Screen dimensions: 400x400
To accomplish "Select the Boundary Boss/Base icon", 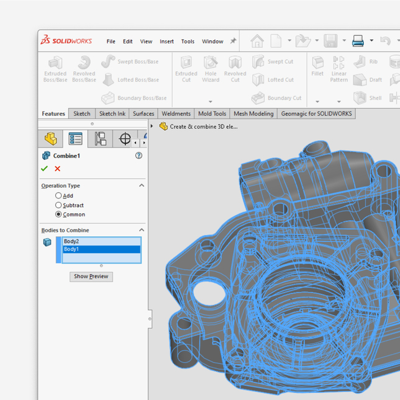I will 108,98.
